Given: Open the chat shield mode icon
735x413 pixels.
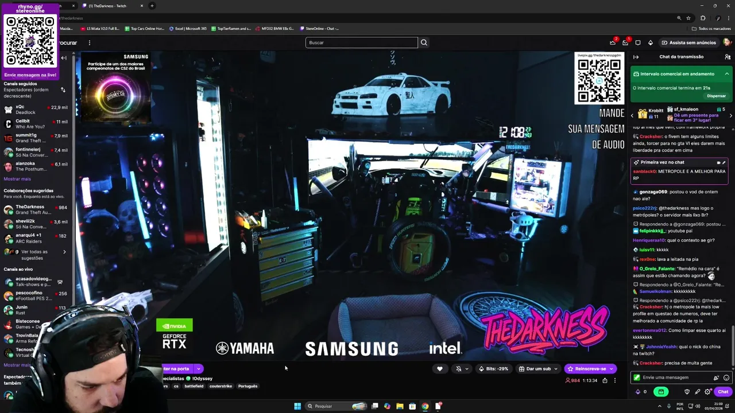Looking at the screenshot, I should (x=687, y=392).
